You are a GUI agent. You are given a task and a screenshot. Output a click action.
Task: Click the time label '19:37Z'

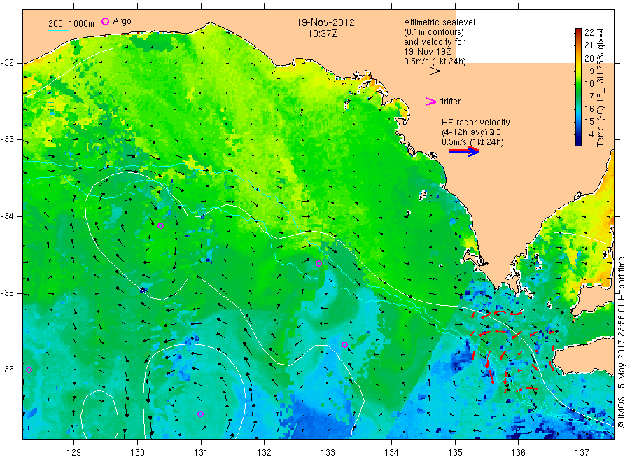323,34
